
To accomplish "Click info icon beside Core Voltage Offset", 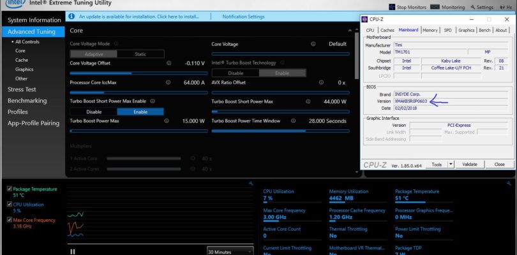I will (169, 63).
